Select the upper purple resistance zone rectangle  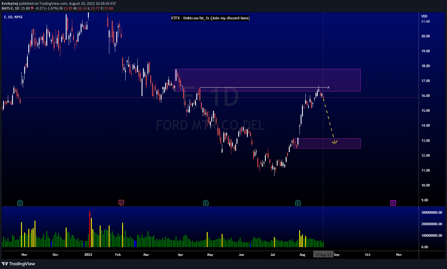click(267, 80)
